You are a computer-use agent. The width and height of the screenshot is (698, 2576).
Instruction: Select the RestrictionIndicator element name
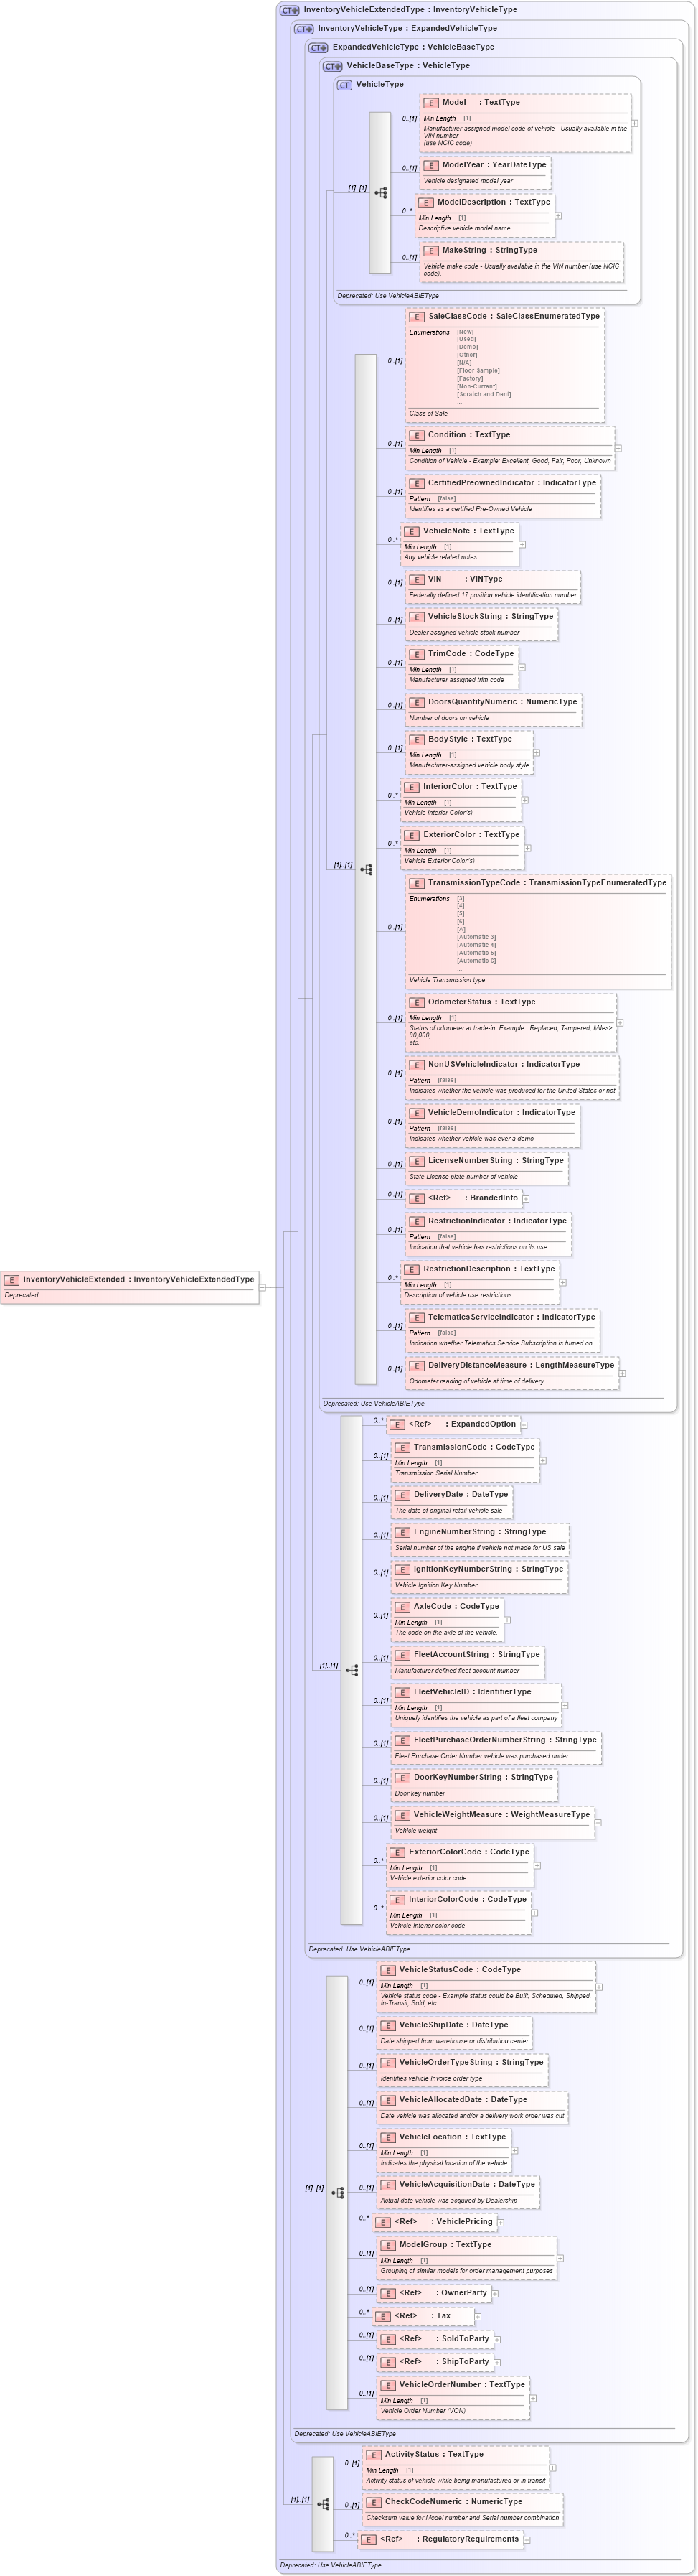[x=466, y=1221]
